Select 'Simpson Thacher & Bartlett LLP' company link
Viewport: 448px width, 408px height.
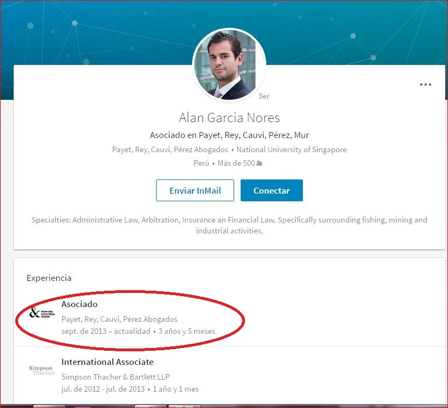[x=115, y=377]
